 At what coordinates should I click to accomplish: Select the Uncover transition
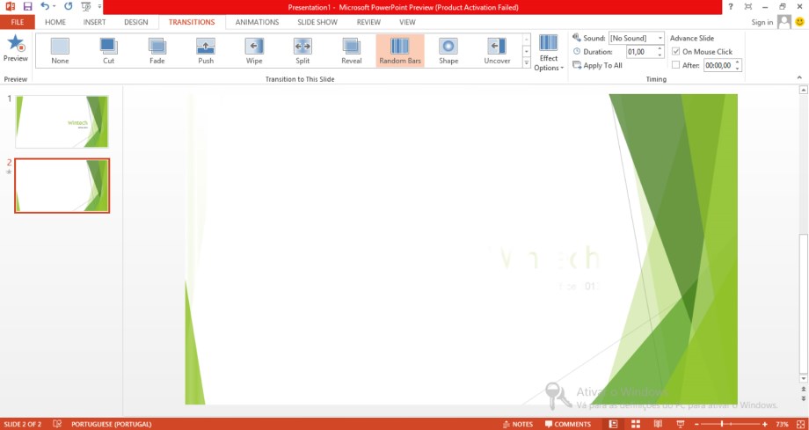pyautogui.click(x=497, y=51)
